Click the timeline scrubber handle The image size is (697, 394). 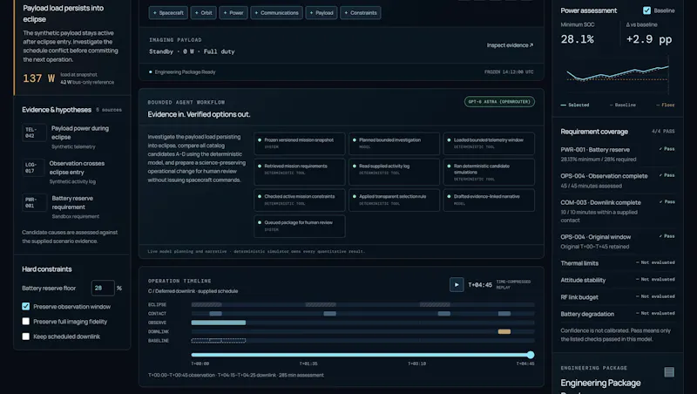click(531, 355)
